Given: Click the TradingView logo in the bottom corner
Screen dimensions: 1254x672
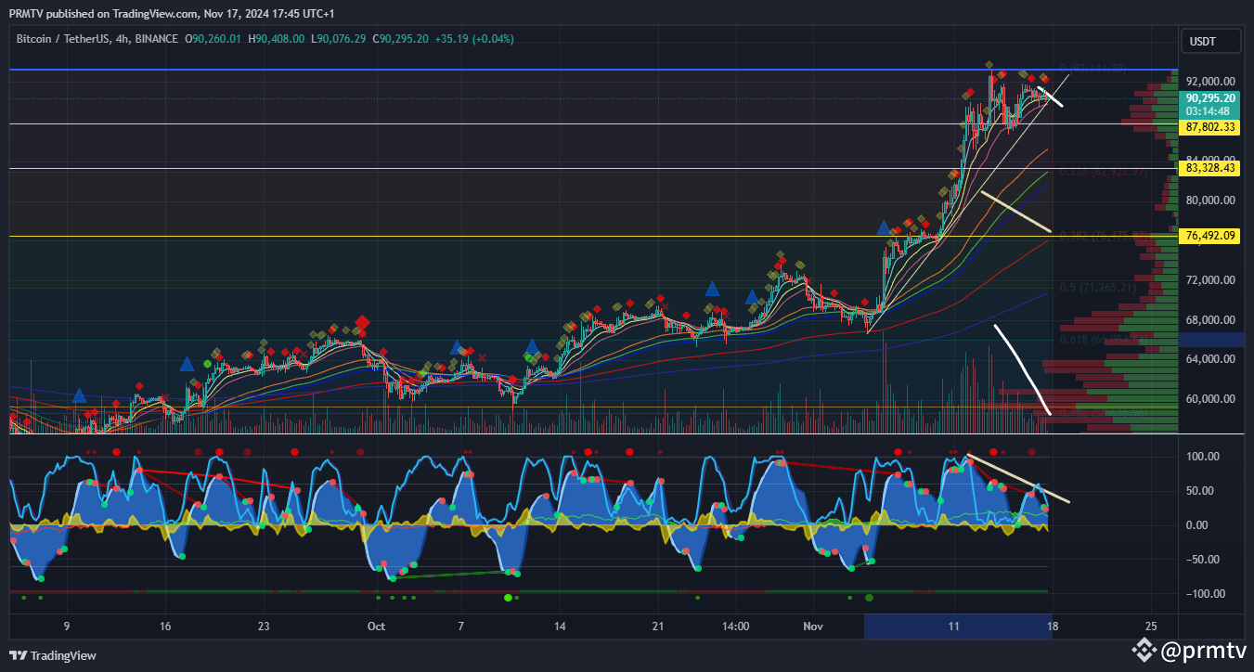Looking at the screenshot, I should coord(53,655).
